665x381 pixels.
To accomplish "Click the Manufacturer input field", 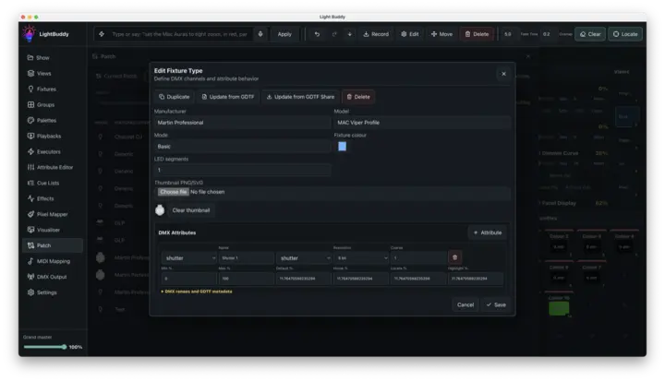I will tap(242, 123).
